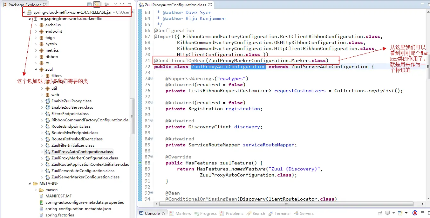The width and height of the screenshot is (430, 218).
Task: Select spring-configuration-metadata.json
Action: [x=78, y=209]
